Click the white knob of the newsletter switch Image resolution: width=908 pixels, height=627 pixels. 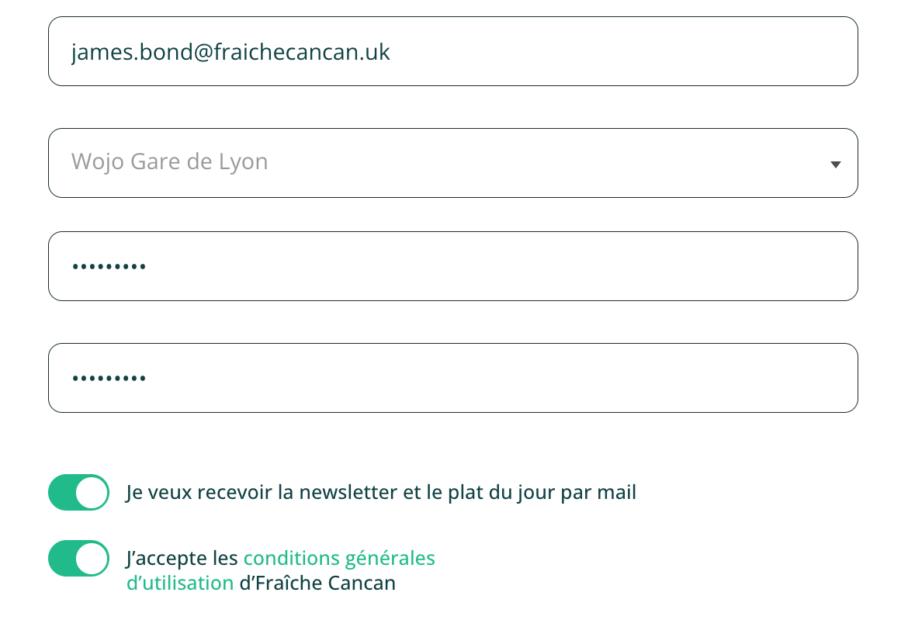point(92,492)
